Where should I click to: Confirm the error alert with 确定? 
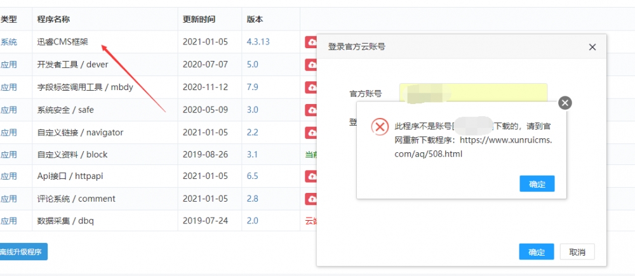(x=537, y=184)
